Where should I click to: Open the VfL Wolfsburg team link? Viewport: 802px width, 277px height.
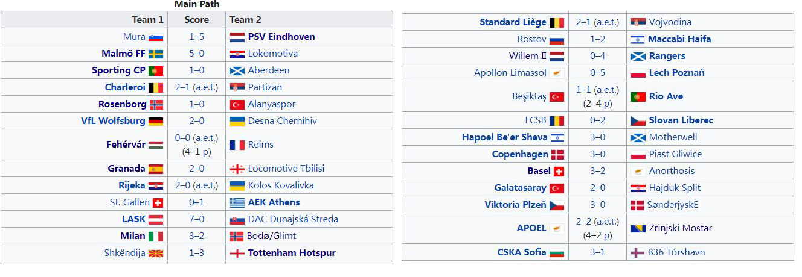pyautogui.click(x=113, y=120)
